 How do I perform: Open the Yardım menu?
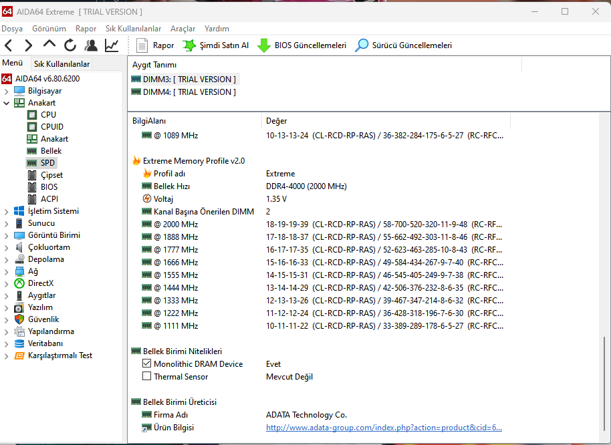click(217, 29)
